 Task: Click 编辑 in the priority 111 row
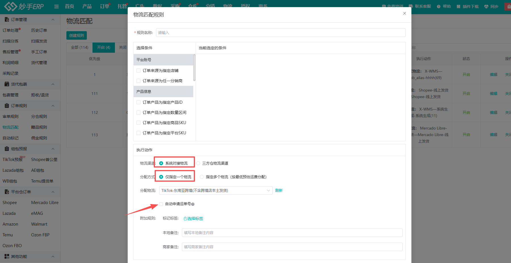click(493, 94)
